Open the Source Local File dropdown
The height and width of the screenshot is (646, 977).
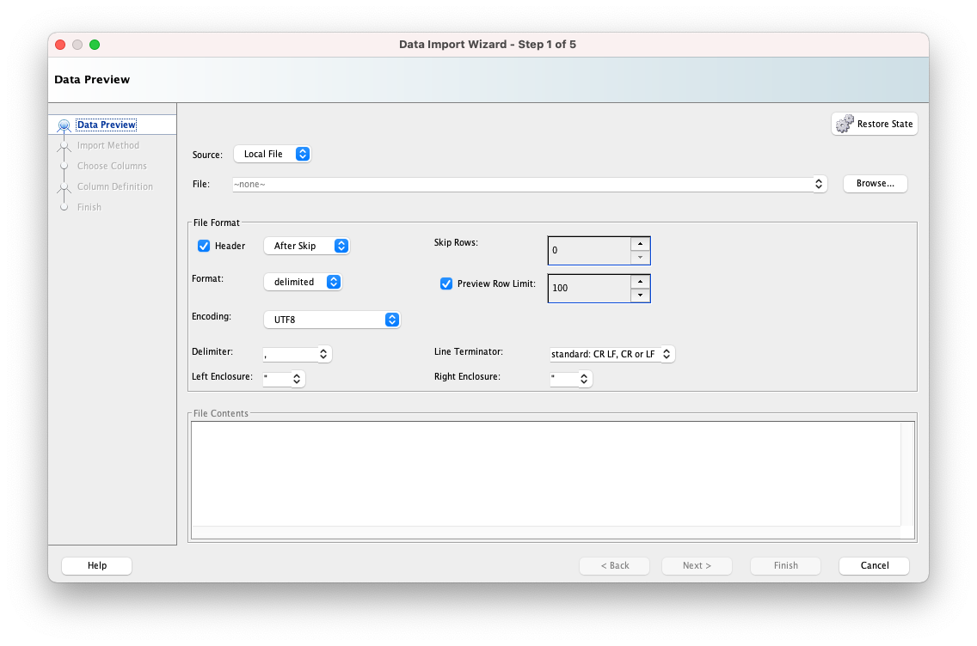[272, 154]
